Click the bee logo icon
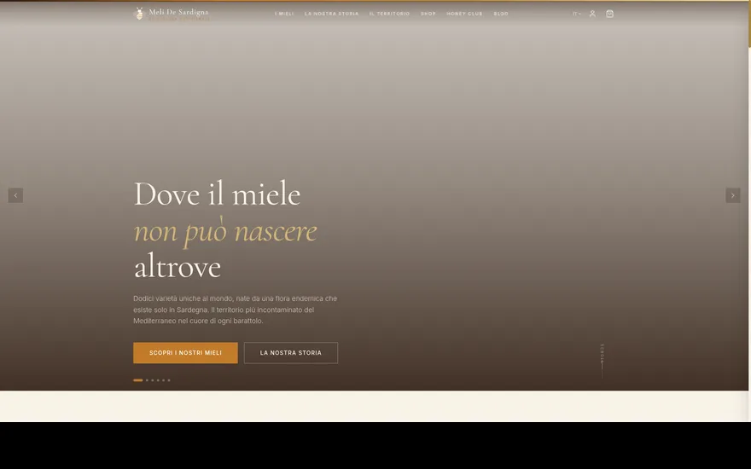Image resolution: width=751 pixels, height=469 pixels. (139, 14)
